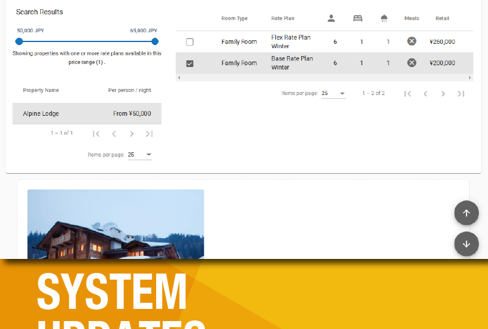The image size is (488, 329).
Task: Click Family Room in Base Rate row
Action: [x=239, y=63]
